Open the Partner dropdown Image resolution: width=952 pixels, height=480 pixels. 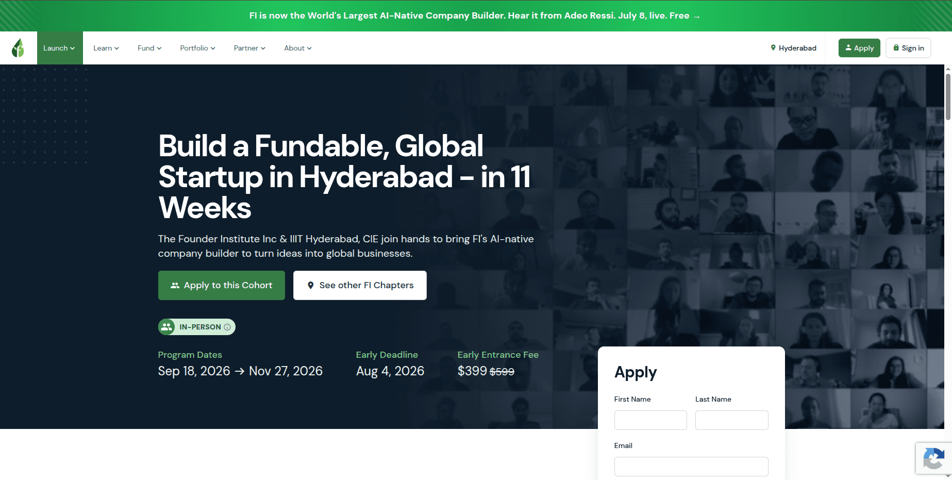(249, 48)
